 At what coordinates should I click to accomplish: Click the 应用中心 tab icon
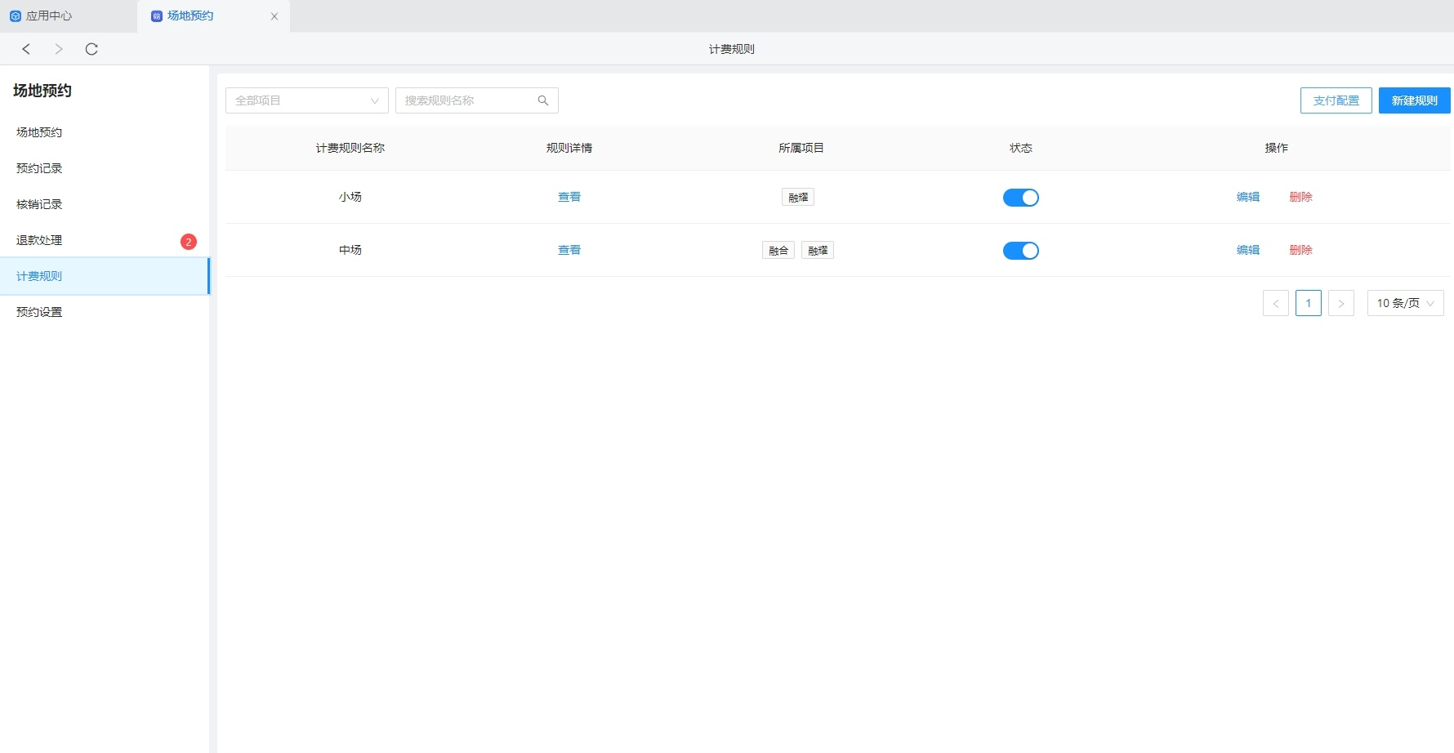pyautogui.click(x=15, y=16)
